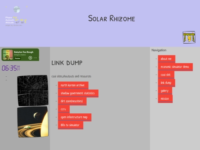Open the 80s tv simulator link

(70, 125)
